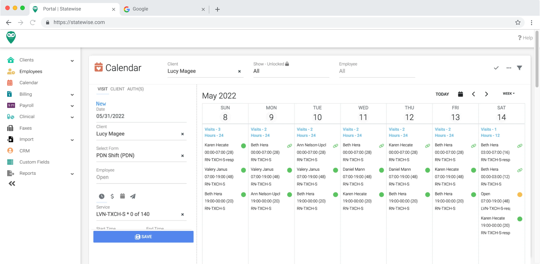The height and width of the screenshot is (264, 540).
Task: Click the filter funnel icon
Action: click(519, 68)
